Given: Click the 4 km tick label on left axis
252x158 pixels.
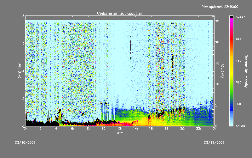Looking at the screenshot, I should (23, 71).
